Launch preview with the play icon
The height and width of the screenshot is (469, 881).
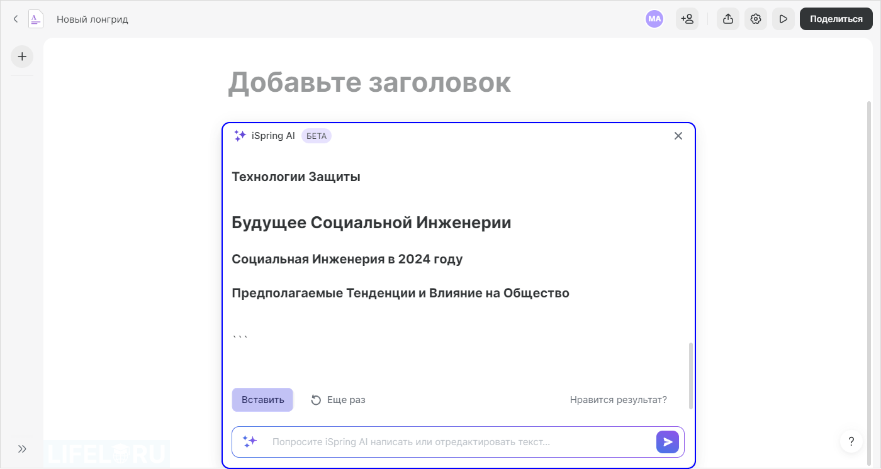coord(783,19)
